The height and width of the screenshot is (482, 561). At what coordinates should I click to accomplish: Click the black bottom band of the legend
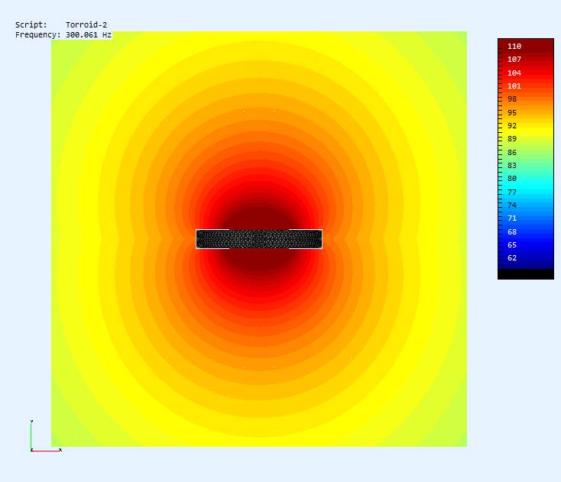526,274
